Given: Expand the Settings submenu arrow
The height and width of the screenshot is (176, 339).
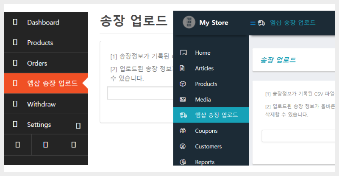Looking at the screenshot, I should (x=78, y=126).
